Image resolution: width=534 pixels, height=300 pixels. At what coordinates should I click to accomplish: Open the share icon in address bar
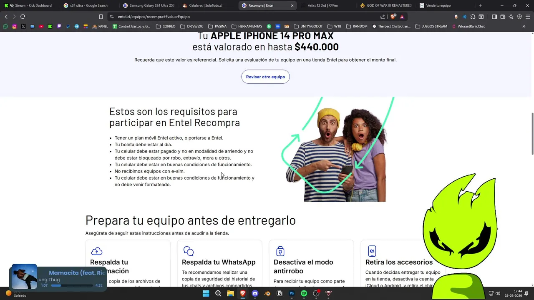tap(383, 17)
